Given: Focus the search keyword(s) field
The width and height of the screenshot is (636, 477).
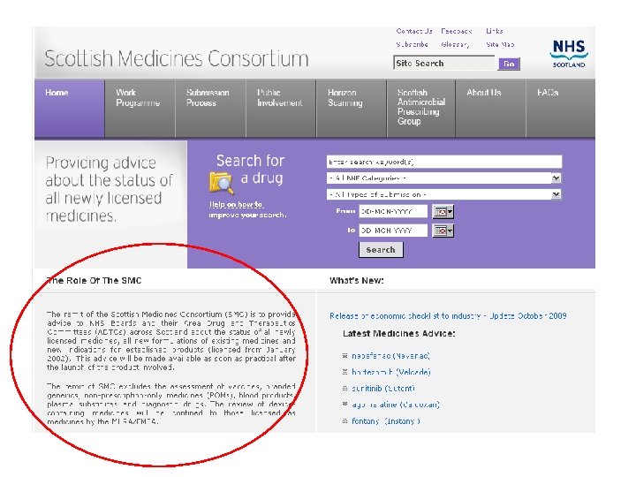Looking at the screenshot, I should click(x=444, y=162).
